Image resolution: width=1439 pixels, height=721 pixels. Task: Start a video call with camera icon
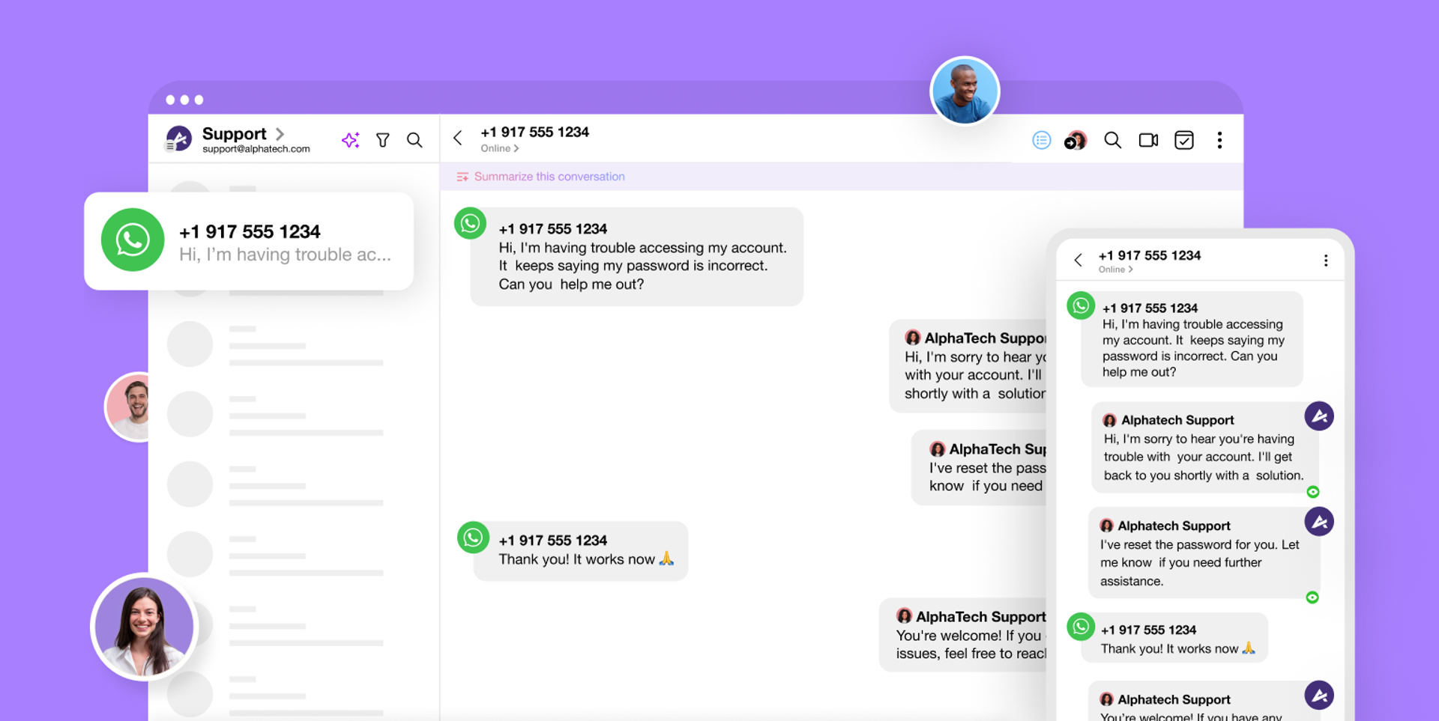tap(1148, 140)
